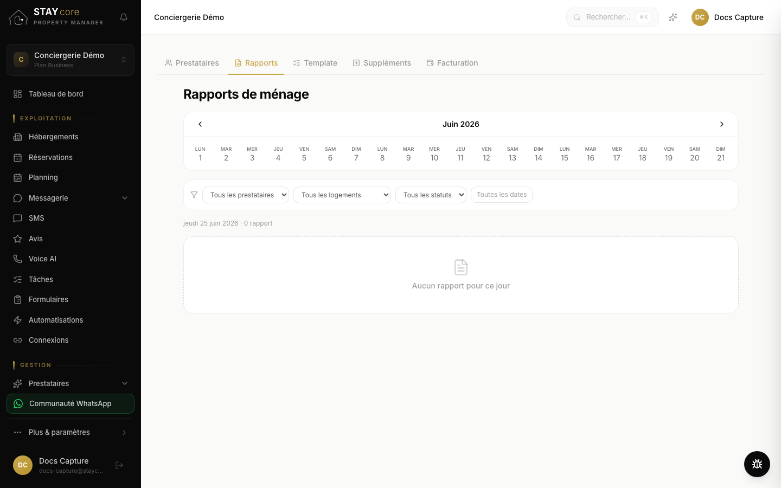The image size is (781, 488).
Task: Open the Tous les logements dropdown
Action: 342,195
